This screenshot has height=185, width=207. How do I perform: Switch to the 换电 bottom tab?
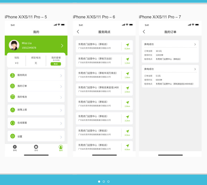(15, 148)
